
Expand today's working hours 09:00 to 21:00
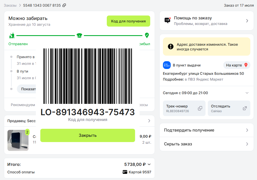[x=207, y=93]
